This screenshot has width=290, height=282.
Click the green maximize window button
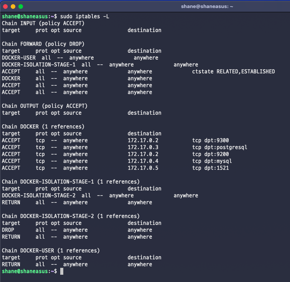[x=21, y=7]
